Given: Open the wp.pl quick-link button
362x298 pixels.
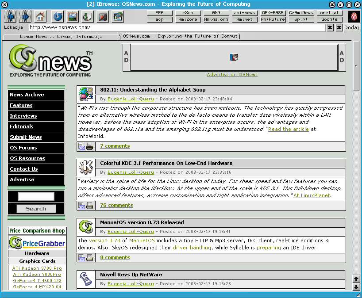Looking at the screenshot, I should coord(301,19).
